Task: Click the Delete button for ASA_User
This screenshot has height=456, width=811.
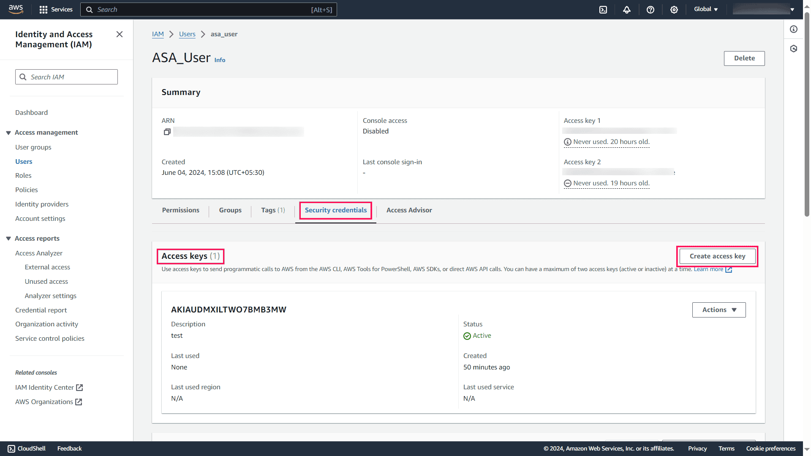Action: [744, 58]
